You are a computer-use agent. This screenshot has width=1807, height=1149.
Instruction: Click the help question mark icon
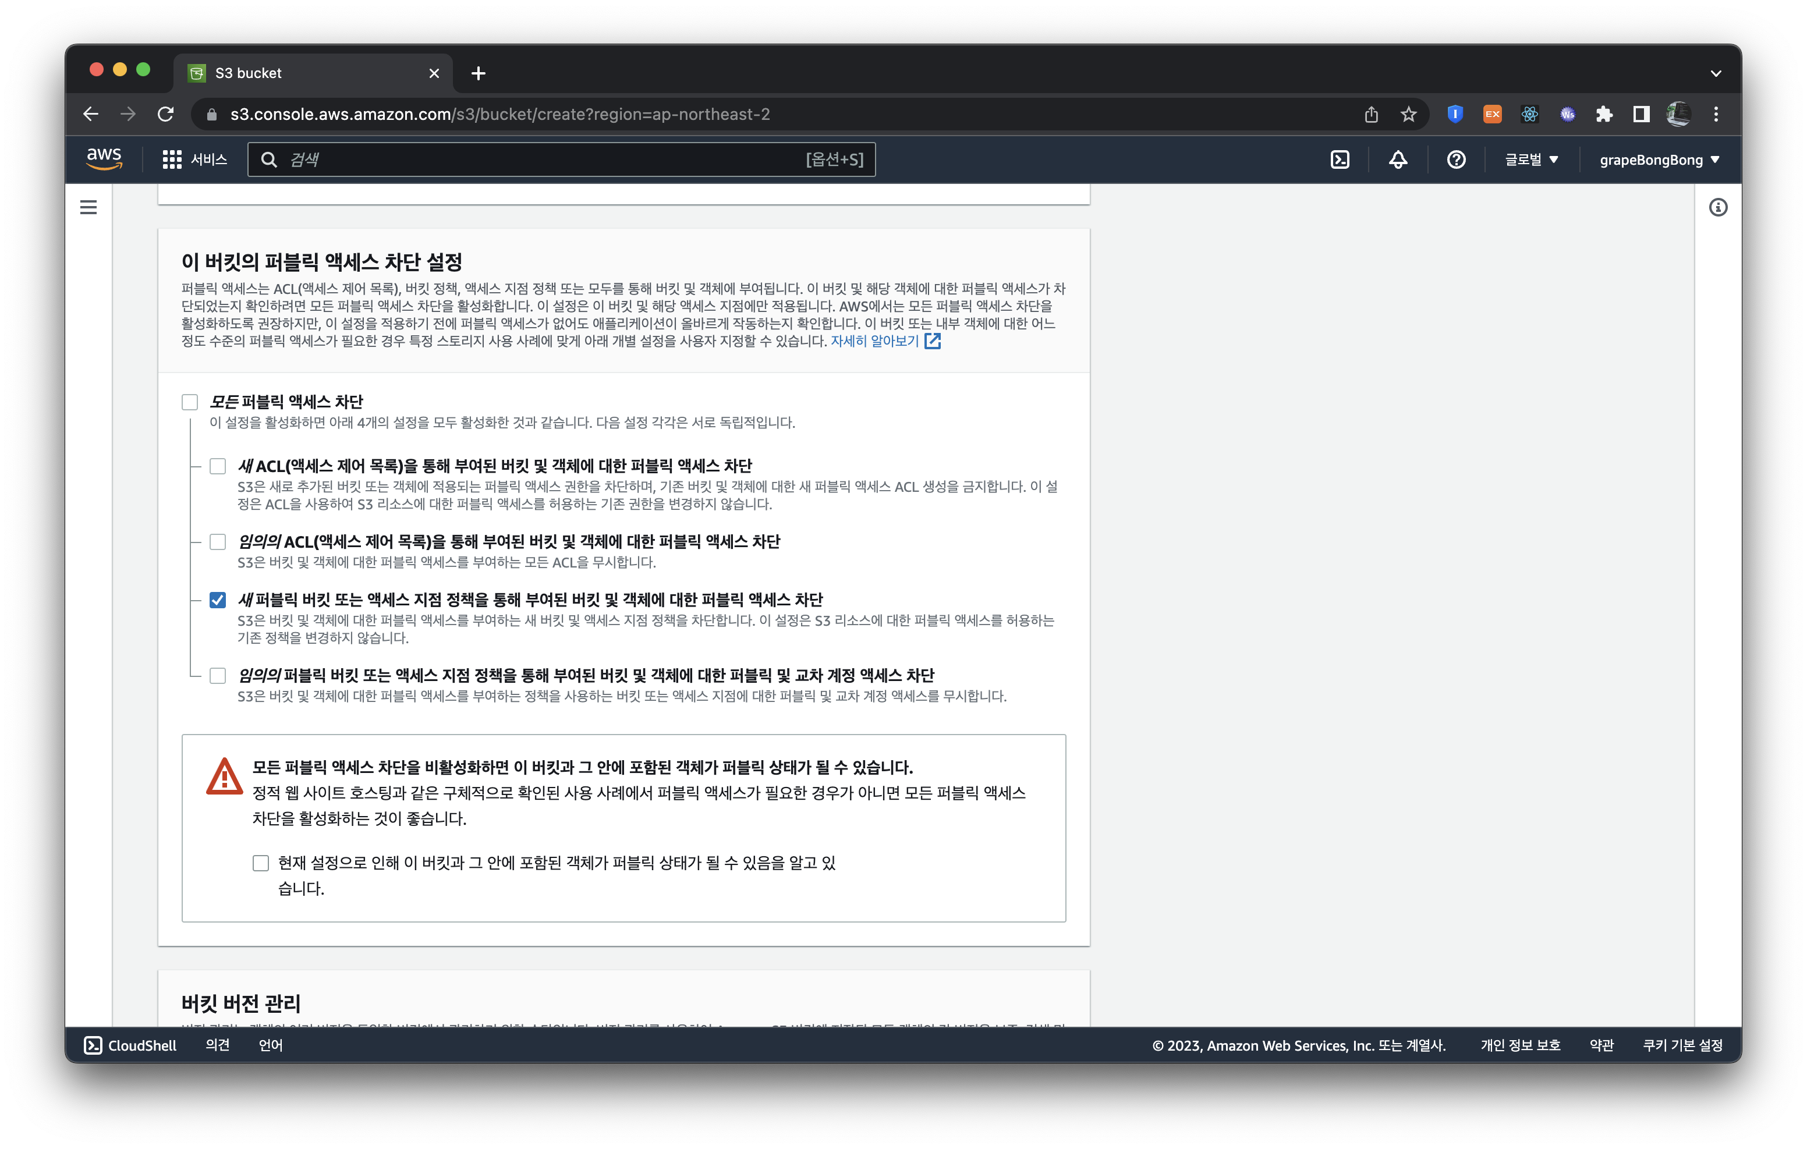tap(1456, 159)
